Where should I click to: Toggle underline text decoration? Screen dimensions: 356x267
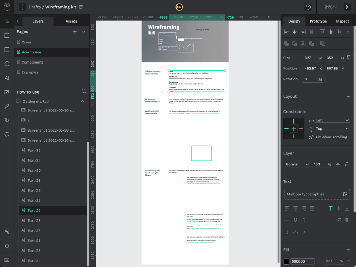coord(295,220)
